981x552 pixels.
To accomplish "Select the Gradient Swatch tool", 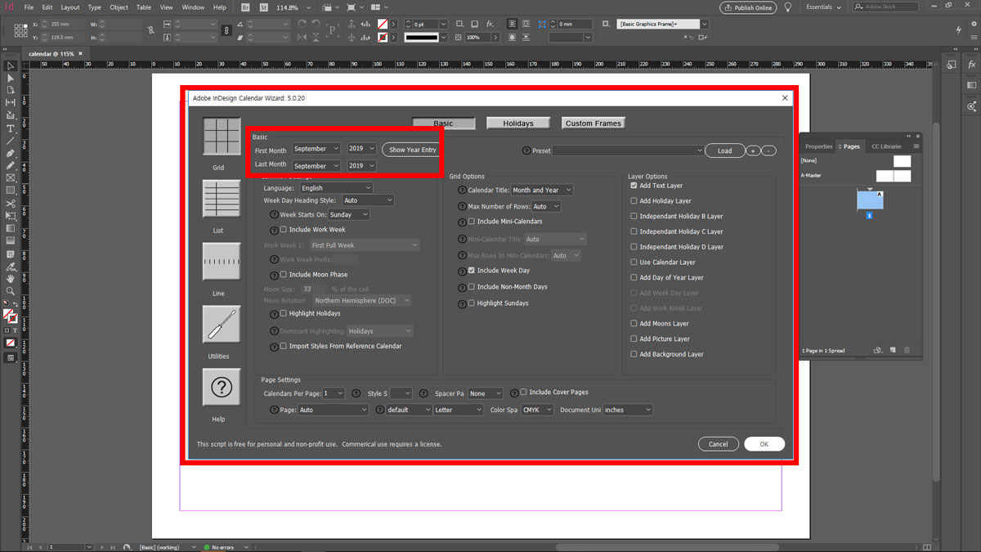I will 11,229.
